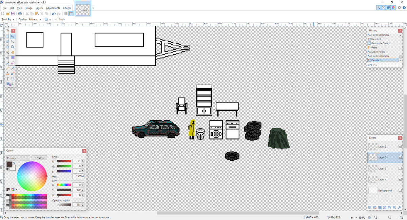407x220 pixels.
Task: Select the Ellipse Select tool
Action: pos(7,47)
